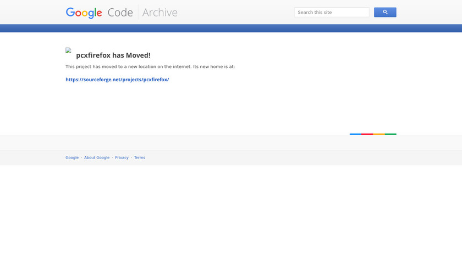The image size is (462, 259).
Task: Click the Archive header title
Action: pos(160,13)
